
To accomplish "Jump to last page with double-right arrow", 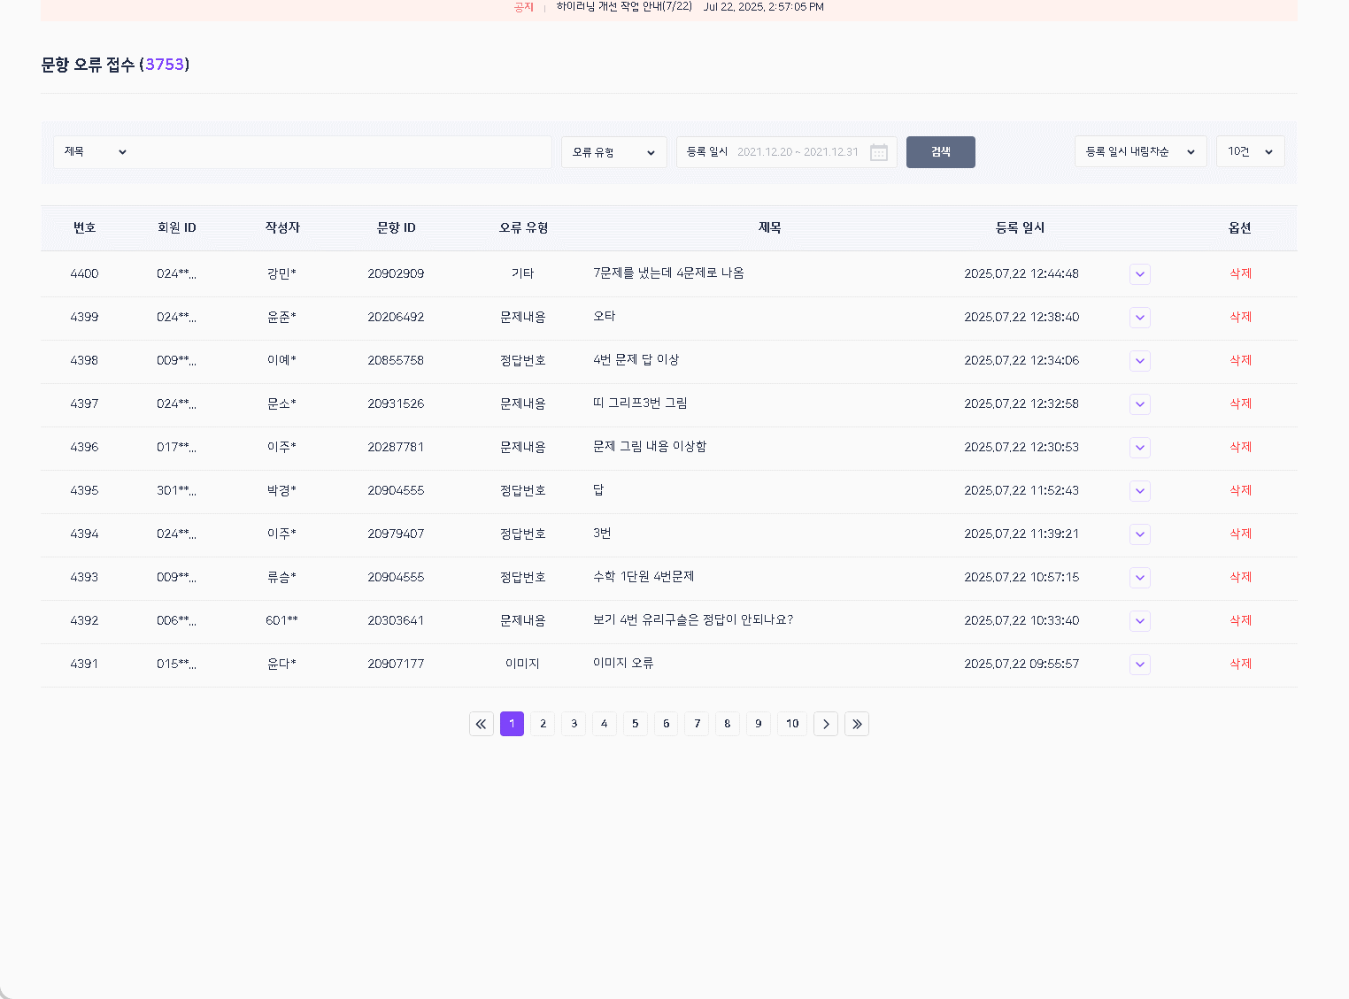I will [x=856, y=724].
